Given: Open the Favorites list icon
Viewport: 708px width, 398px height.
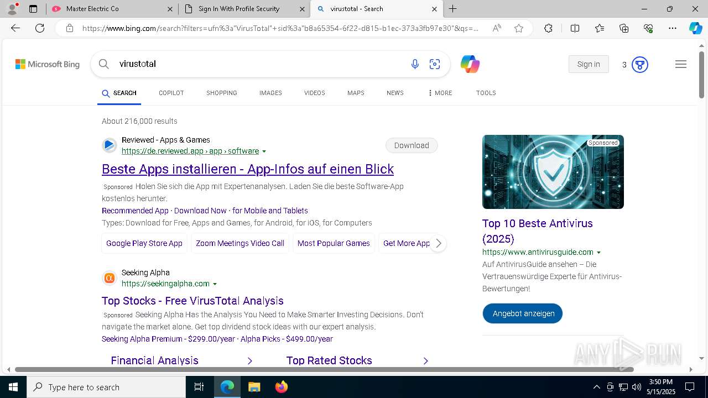Looking at the screenshot, I should [600, 28].
